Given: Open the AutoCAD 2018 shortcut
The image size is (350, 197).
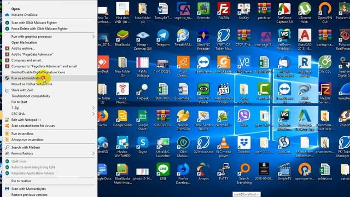Looking at the screenshot, I should [x=305, y=40].
